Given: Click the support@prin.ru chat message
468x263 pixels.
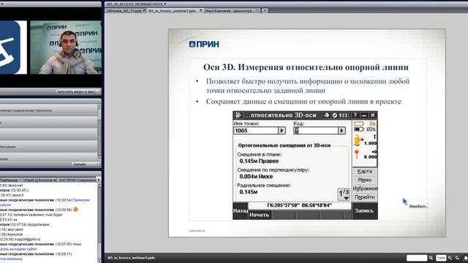Looking at the screenshot, I should coord(28,239).
